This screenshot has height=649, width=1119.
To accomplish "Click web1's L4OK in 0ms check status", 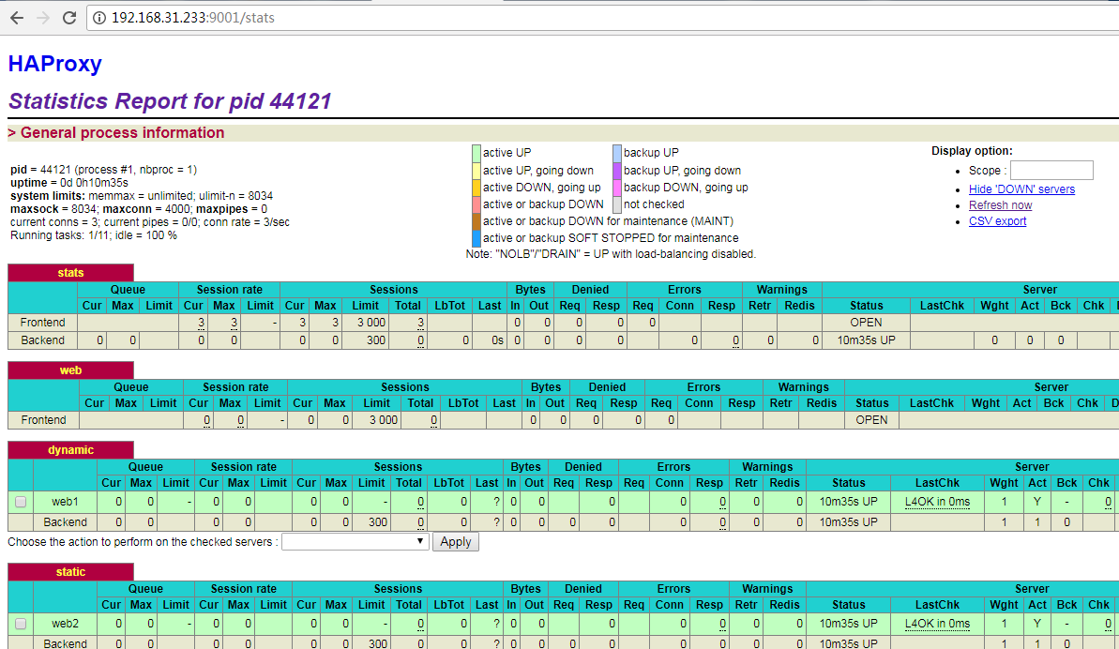I will [937, 502].
